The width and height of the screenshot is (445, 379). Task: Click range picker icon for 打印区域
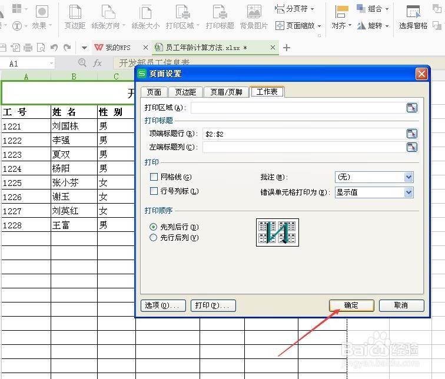[412, 108]
